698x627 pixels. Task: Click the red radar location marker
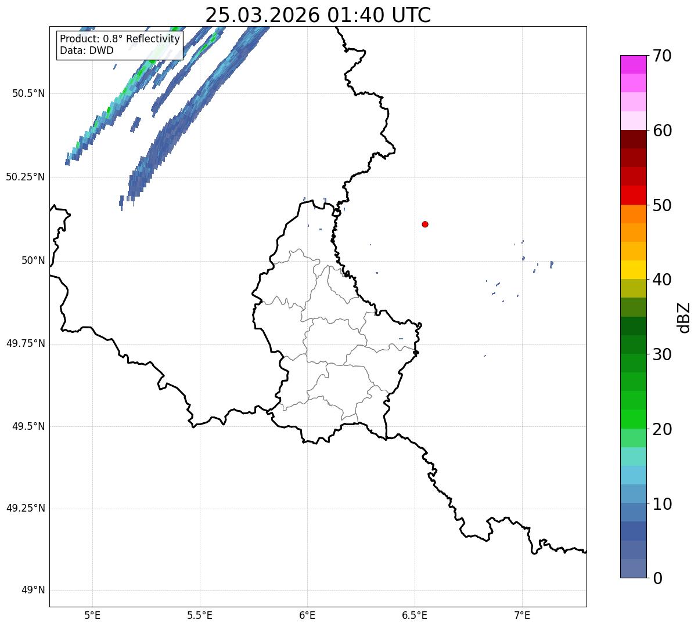pyautogui.click(x=425, y=224)
